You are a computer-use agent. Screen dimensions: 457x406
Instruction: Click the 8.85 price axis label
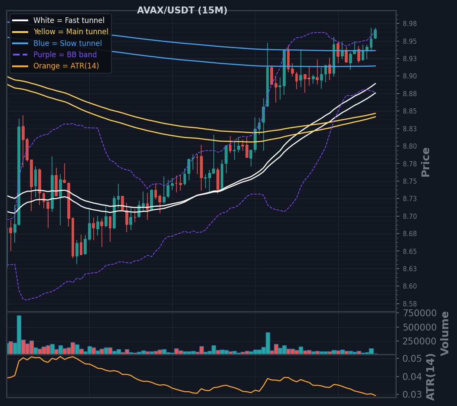[x=410, y=111]
